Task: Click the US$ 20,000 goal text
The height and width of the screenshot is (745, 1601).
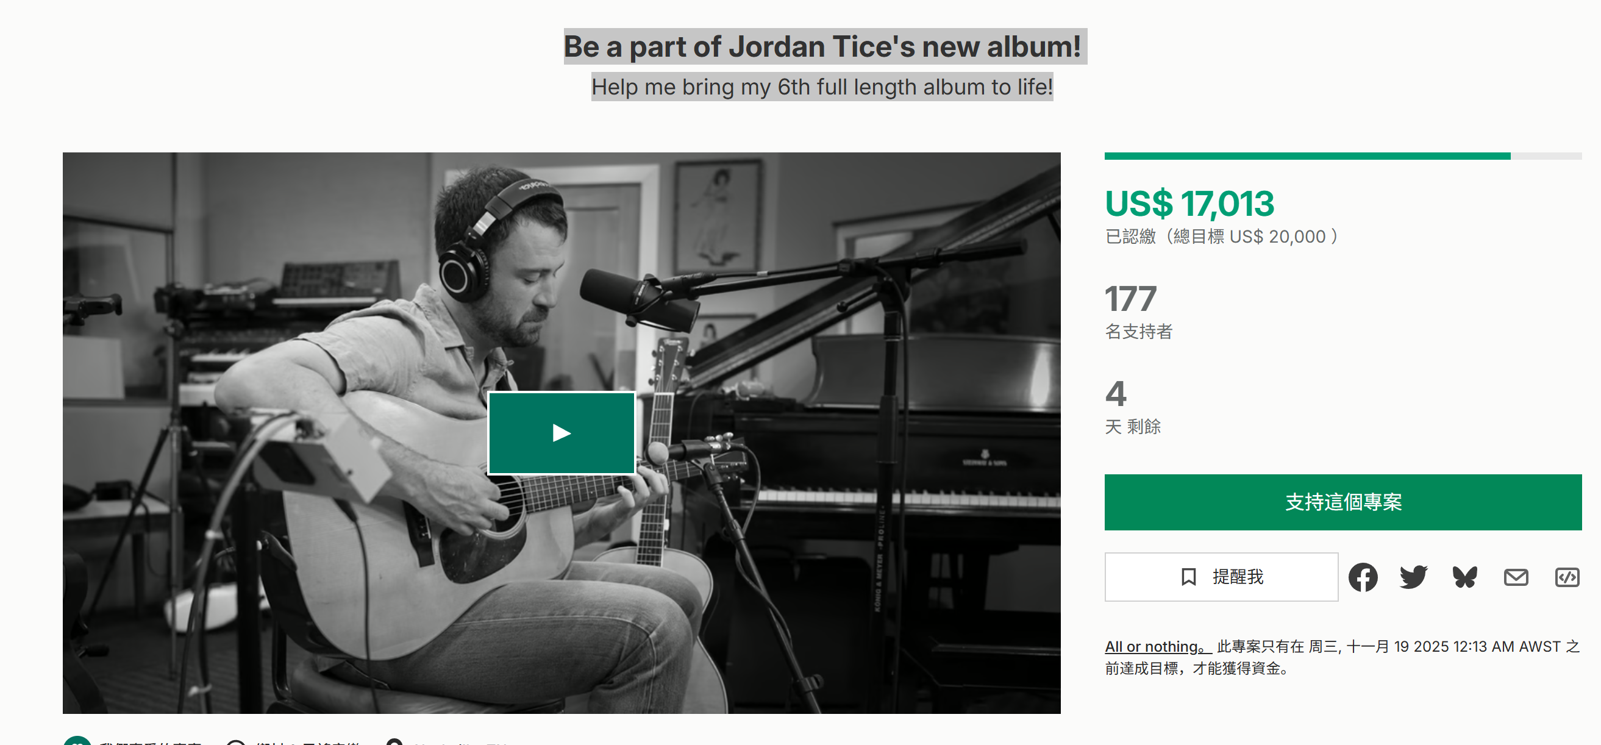Action: coord(1277,236)
